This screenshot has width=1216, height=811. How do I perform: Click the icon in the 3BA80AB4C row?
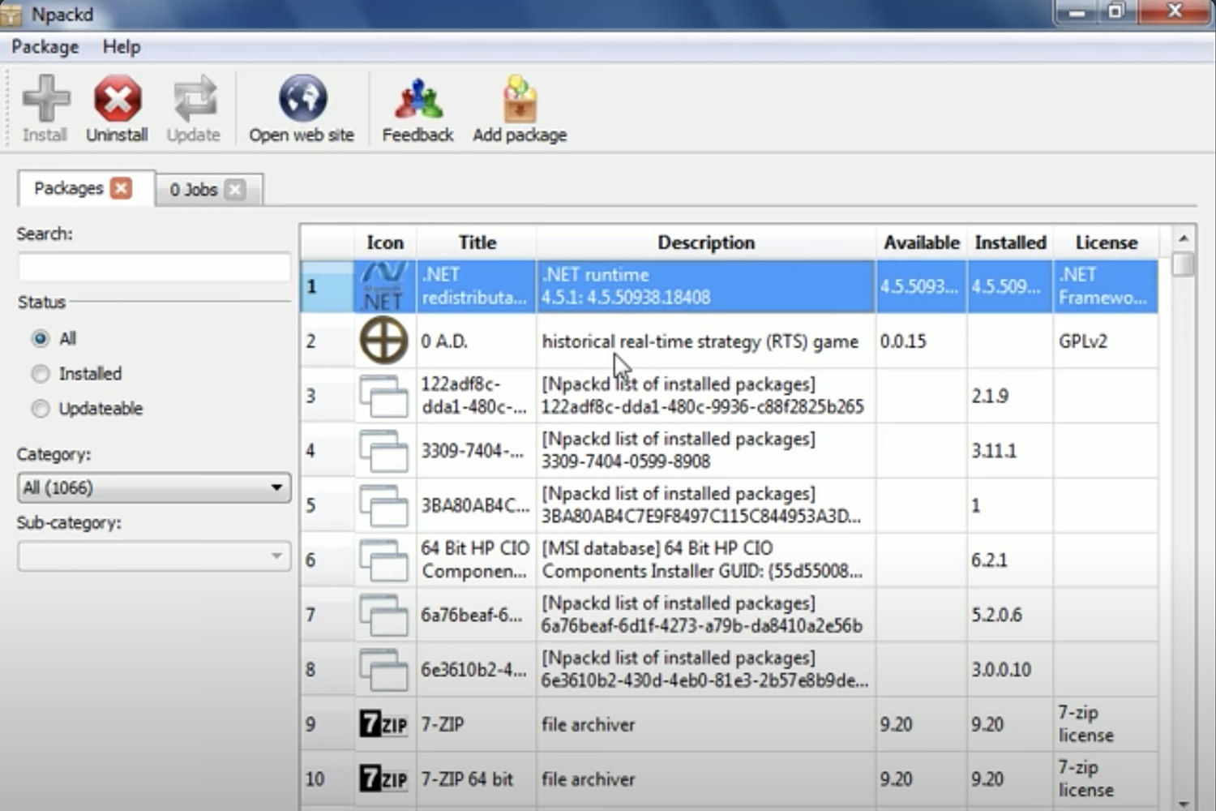(x=384, y=505)
